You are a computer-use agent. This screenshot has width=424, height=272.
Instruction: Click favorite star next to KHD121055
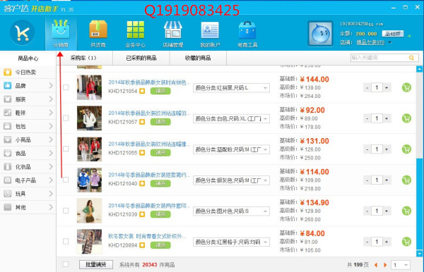click(142, 153)
